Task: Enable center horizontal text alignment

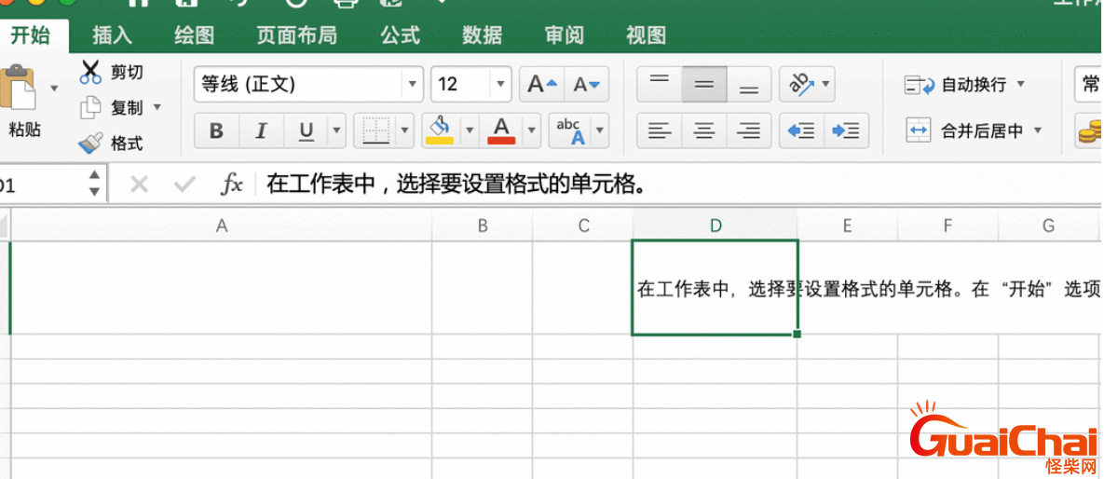Action: (x=704, y=131)
